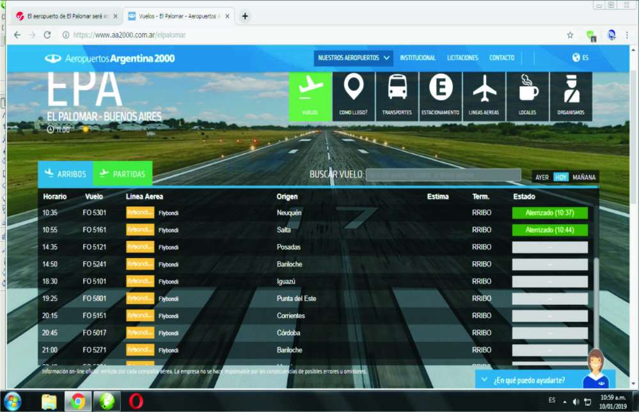The width and height of the screenshot is (639, 412).
Task: Click the Chrome taskbar icon
Action: pyautogui.click(x=78, y=402)
